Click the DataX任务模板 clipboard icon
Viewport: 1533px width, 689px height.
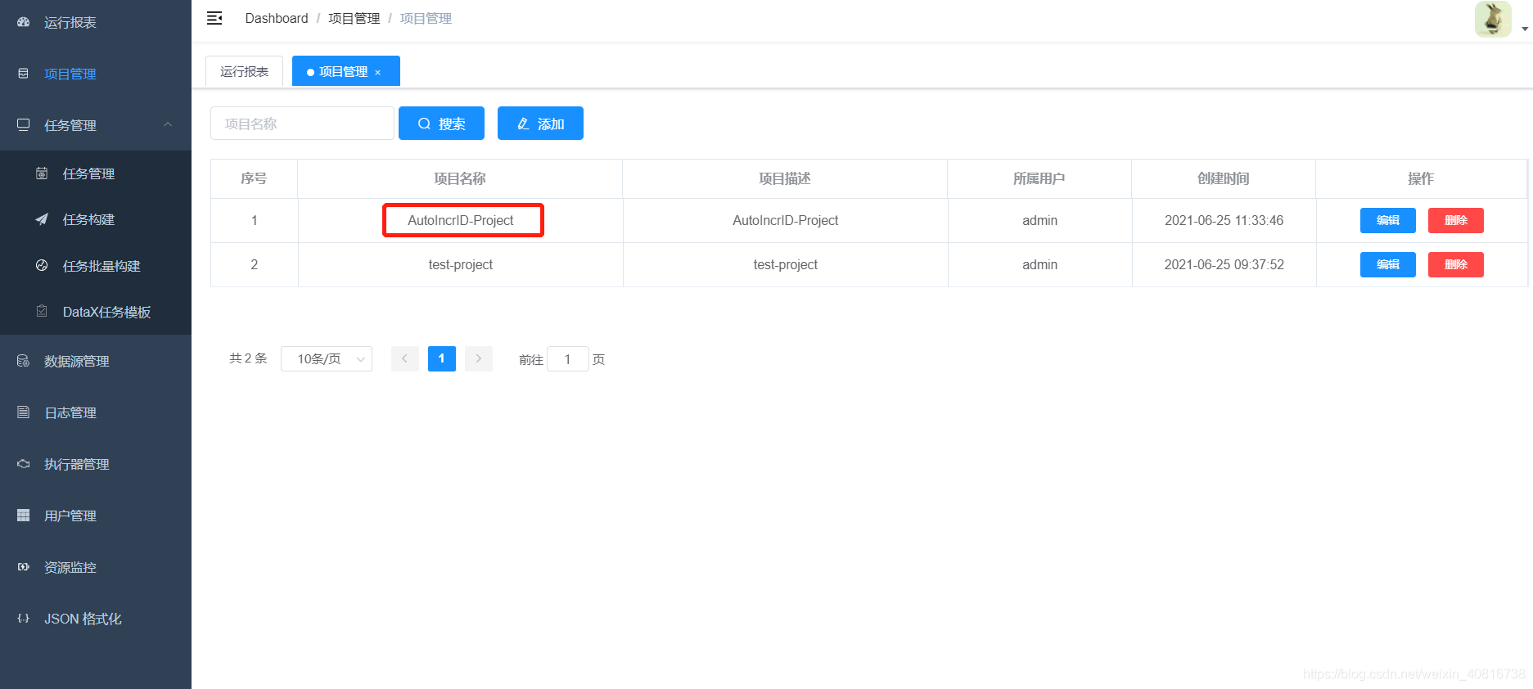click(x=42, y=311)
